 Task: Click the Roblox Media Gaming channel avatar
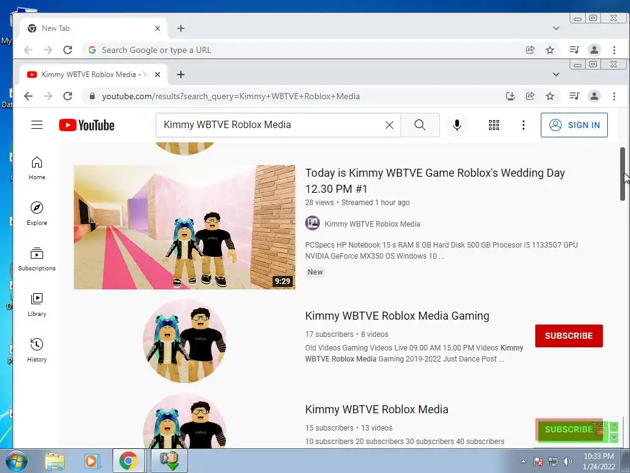185,341
